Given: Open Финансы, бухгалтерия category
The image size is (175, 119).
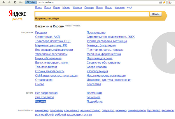Looking at the screenshot, I should coord(101,45).
